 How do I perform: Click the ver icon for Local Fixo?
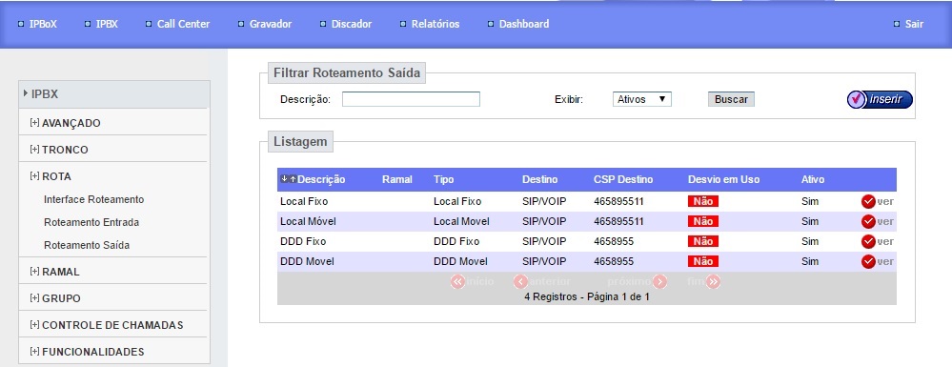click(868, 202)
